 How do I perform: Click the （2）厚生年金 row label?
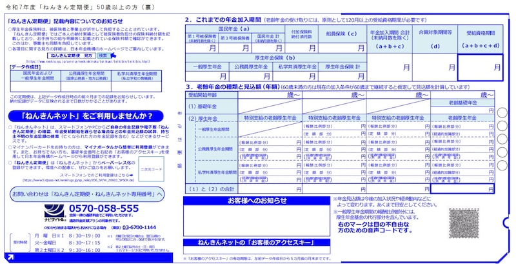[212, 118]
